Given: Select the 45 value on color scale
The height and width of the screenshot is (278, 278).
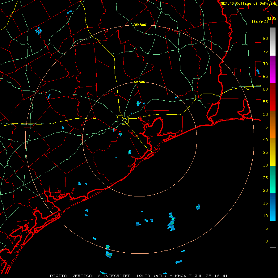Looking at the screenshot, I should [265, 127].
